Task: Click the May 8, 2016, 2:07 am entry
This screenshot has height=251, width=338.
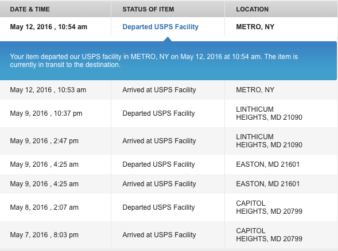Action: 44,207
